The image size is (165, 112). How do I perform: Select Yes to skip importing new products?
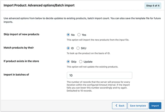point(79,35)
